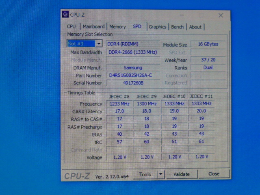
Task: Minimize the CPU-Z window
Action: (182, 15)
